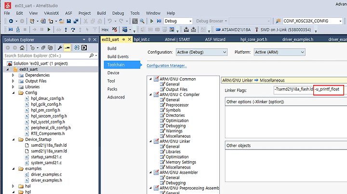Click the Step Over debug icon
Screen dimensions: 347x194
pos(73,29)
